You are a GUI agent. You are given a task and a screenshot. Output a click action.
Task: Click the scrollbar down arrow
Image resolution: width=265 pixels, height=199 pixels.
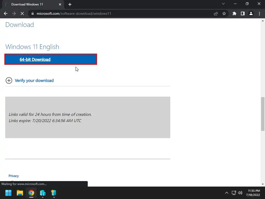(263, 184)
